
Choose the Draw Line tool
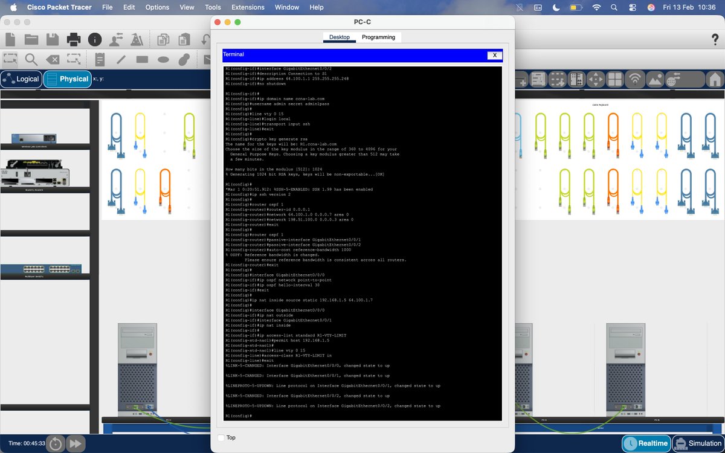pyautogui.click(x=121, y=59)
